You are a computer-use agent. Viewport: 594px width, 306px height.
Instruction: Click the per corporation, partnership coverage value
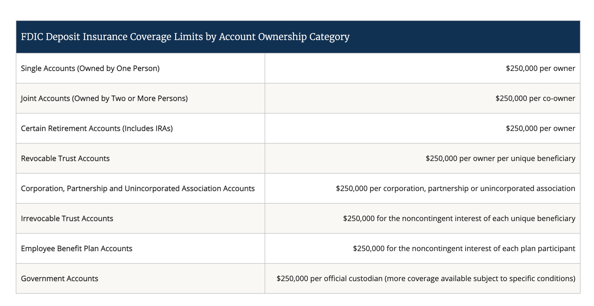[456, 188]
